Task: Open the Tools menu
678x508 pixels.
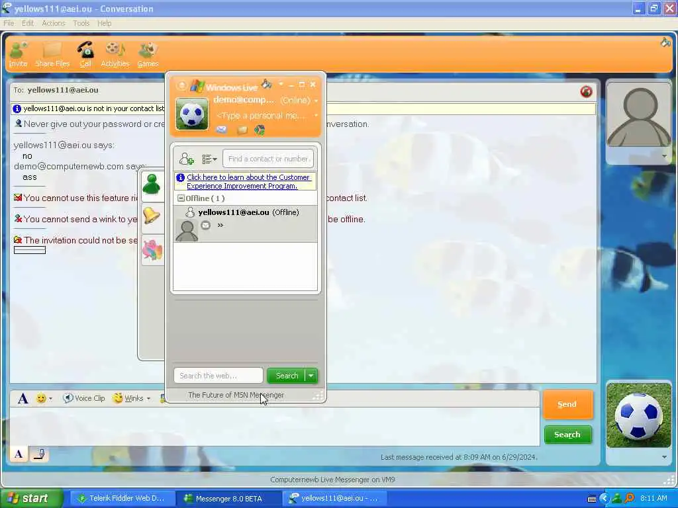Action: 81,23
